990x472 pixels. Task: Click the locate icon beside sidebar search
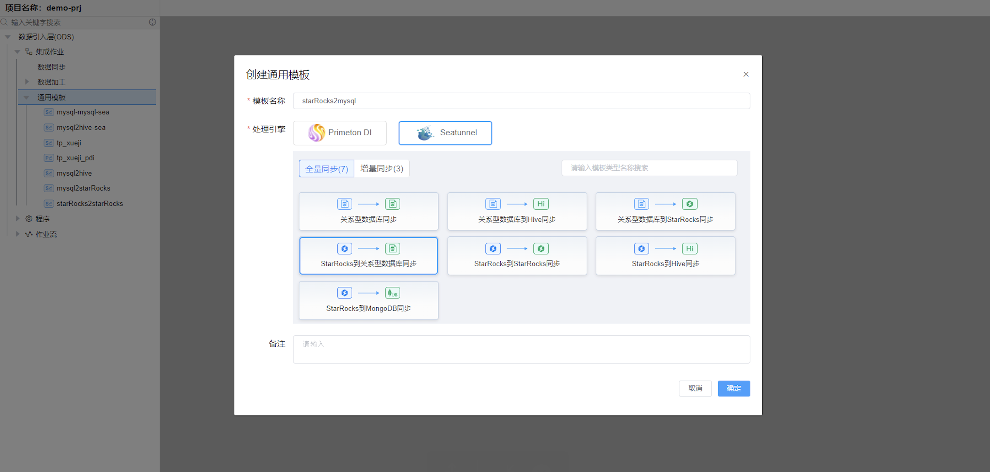[152, 22]
